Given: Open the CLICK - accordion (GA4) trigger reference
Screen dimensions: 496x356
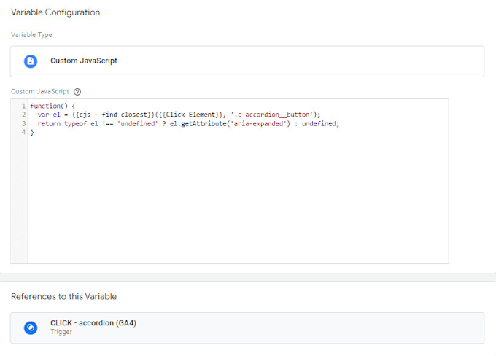Looking at the screenshot, I should (247, 328).
